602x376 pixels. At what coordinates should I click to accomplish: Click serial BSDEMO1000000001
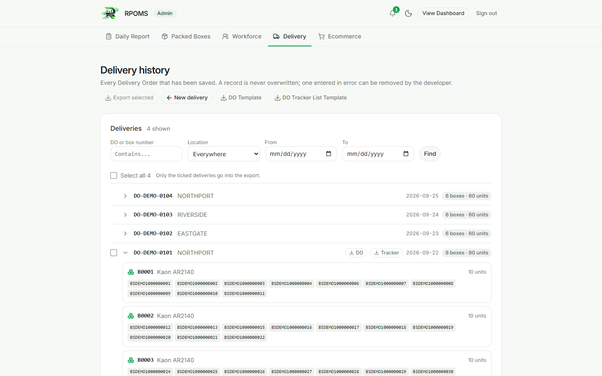coord(150,284)
